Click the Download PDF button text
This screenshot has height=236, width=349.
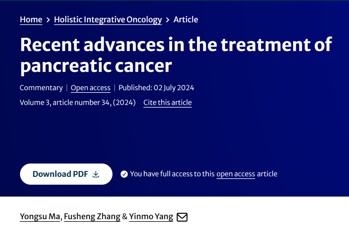point(60,174)
